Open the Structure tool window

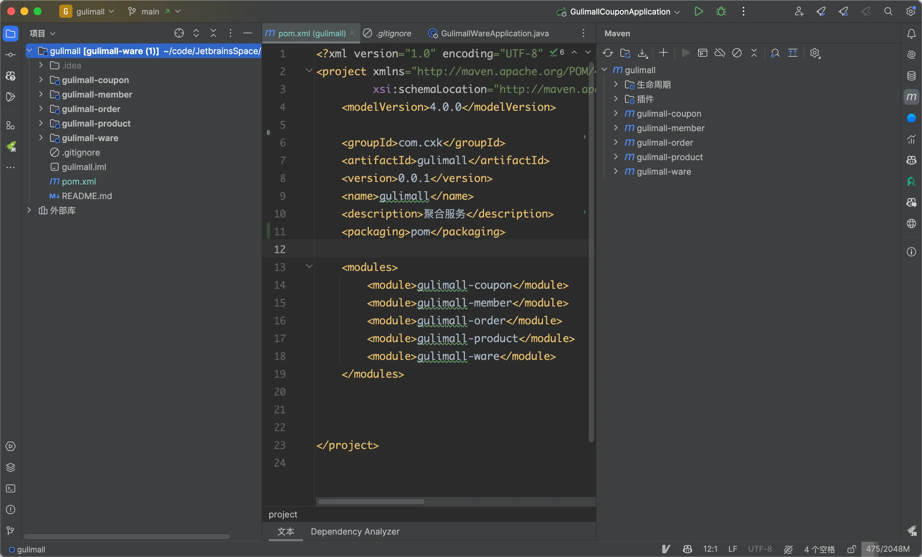(x=11, y=126)
